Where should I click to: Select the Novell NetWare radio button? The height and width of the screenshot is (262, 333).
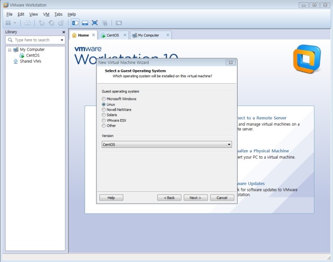click(103, 110)
